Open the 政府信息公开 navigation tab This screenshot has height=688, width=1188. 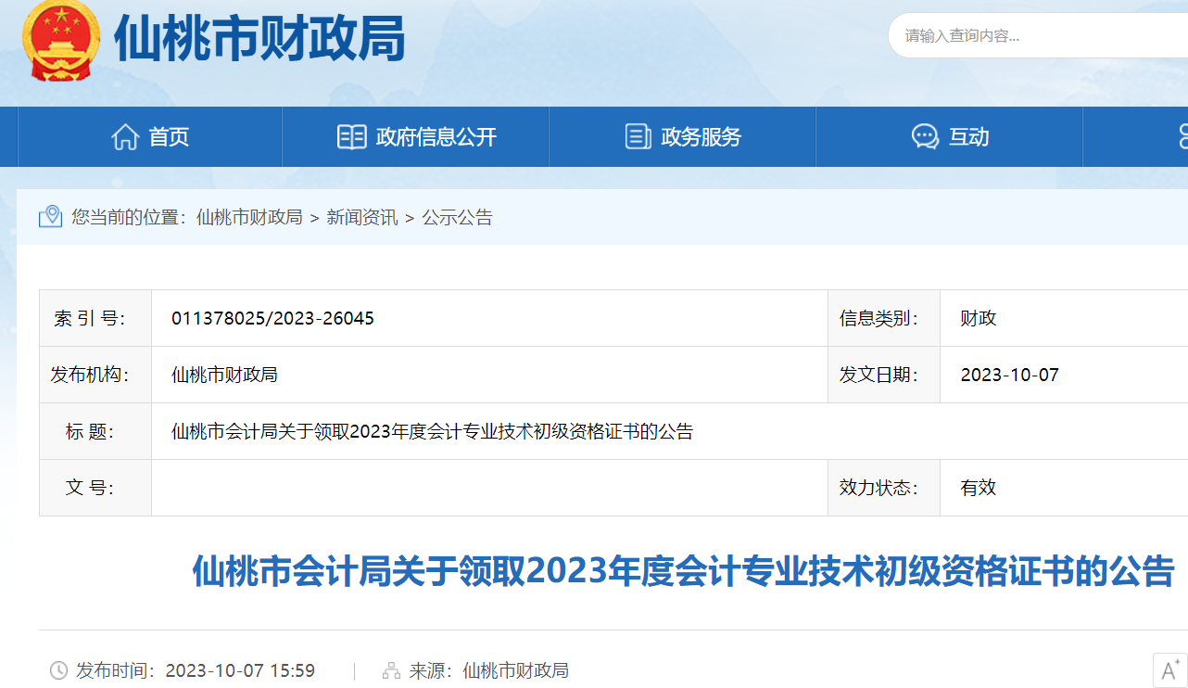416,137
